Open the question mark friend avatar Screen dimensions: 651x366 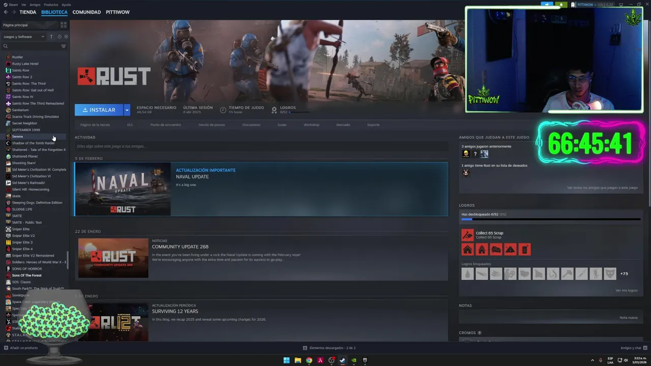475,154
